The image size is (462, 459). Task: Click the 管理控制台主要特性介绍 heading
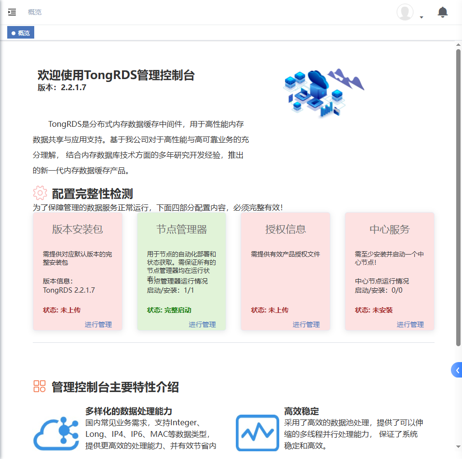coord(115,387)
